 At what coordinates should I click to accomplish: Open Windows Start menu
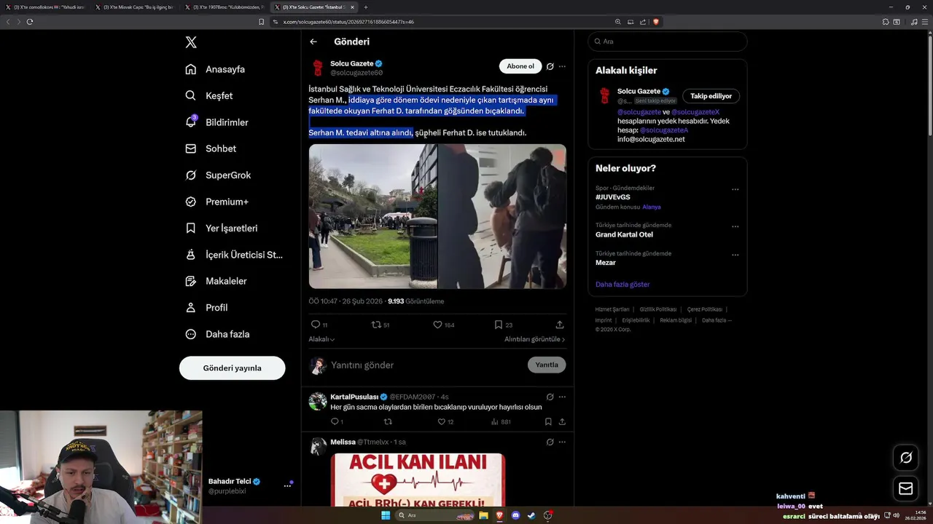pyautogui.click(x=386, y=515)
